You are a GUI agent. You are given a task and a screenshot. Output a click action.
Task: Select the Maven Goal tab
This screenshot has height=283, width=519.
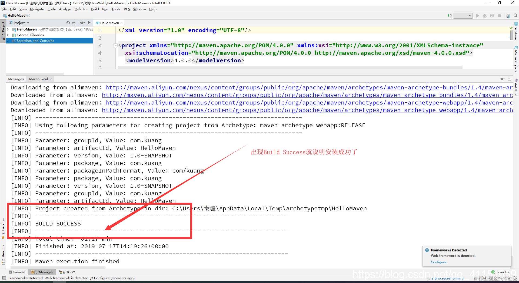click(x=38, y=79)
